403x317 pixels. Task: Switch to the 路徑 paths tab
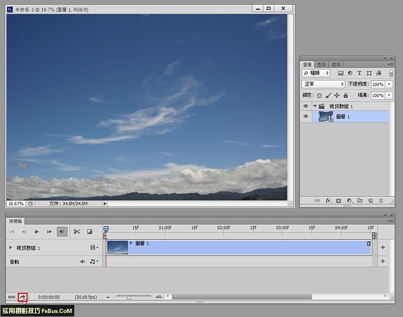336,64
